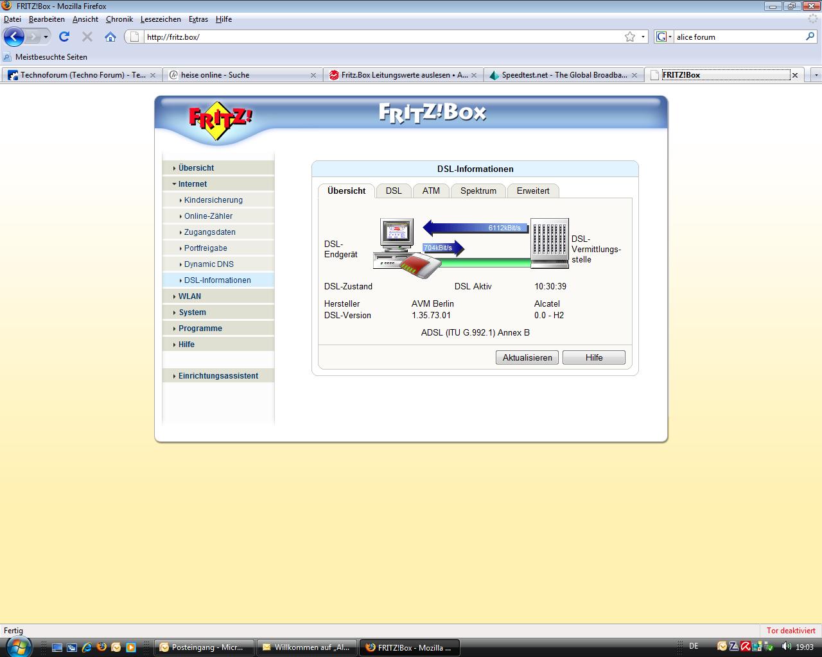Image resolution: width=822 pixels, height=657 pixels.
Task: Open the ATM tab
Action: (431, 191)
